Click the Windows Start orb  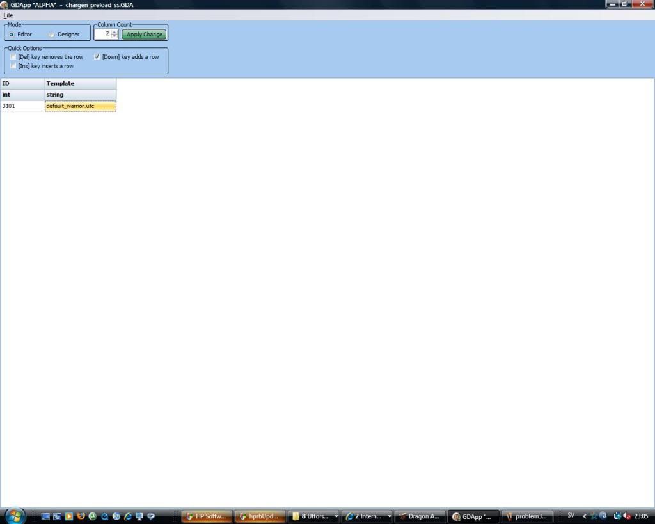coord(15,515)
